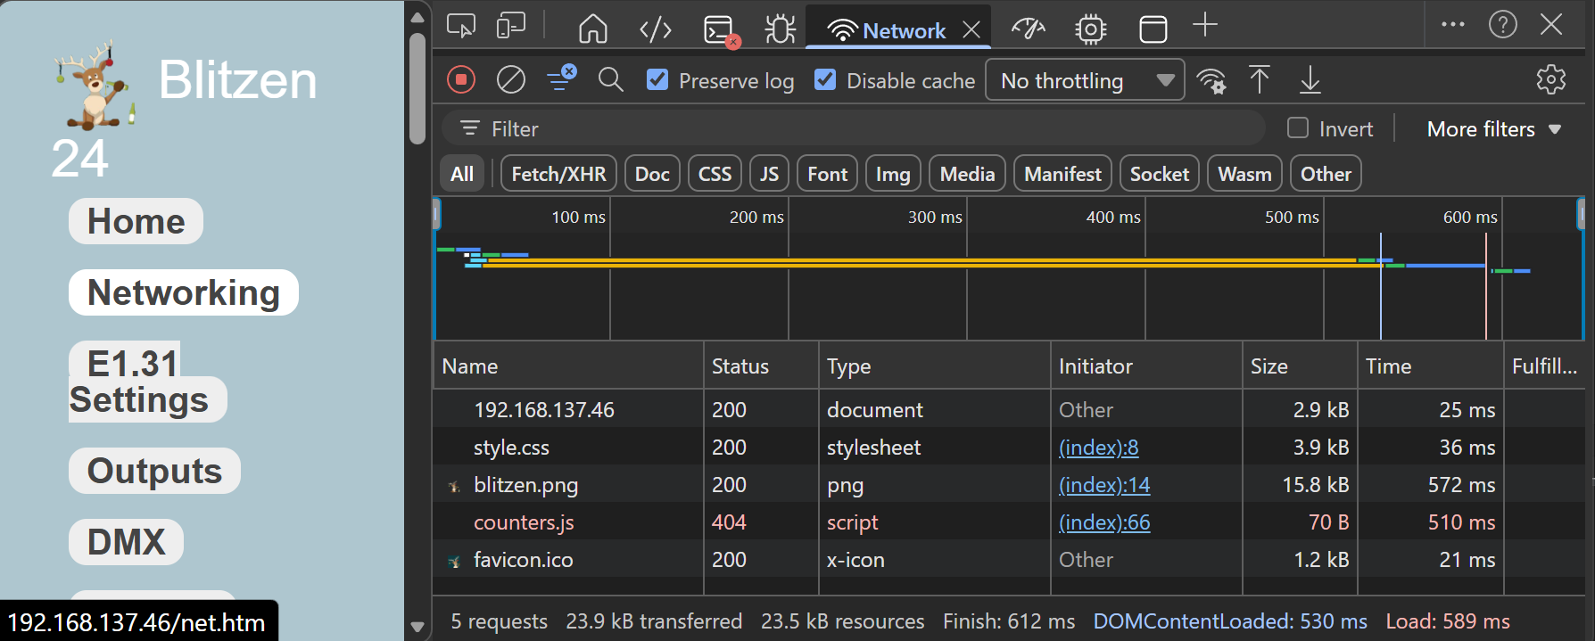The width and height of the screenshot is (1595, 641).
Task: Enable the Invert filter checkbox
Action: pos(1298,128)
